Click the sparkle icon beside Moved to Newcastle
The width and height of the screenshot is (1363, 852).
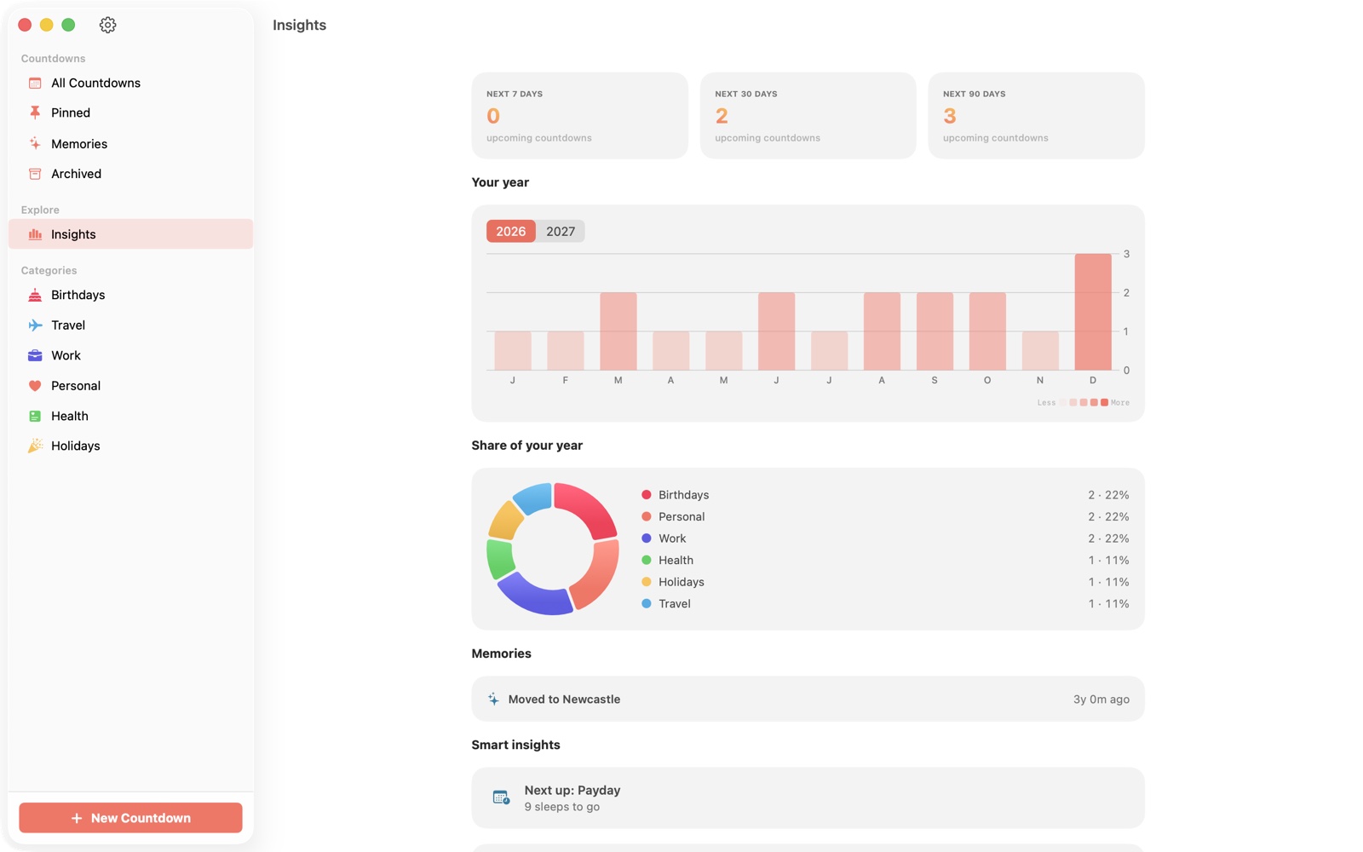pos(493,699)
